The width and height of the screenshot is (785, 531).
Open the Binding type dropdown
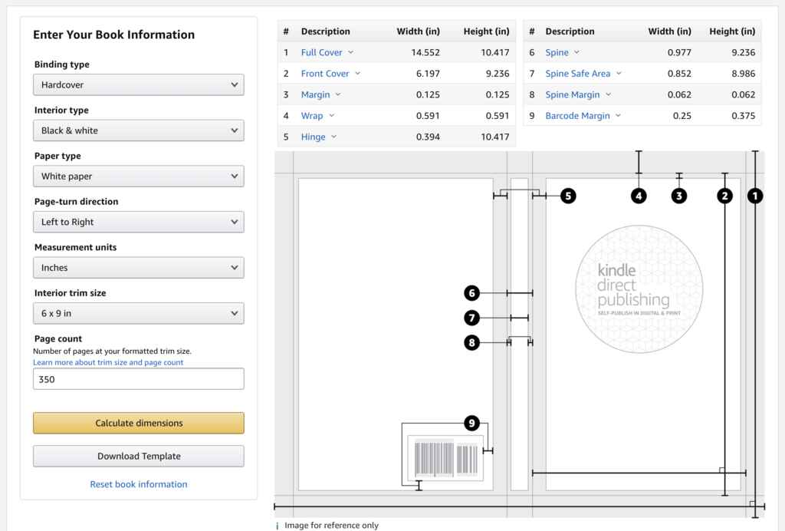[139, 84]
